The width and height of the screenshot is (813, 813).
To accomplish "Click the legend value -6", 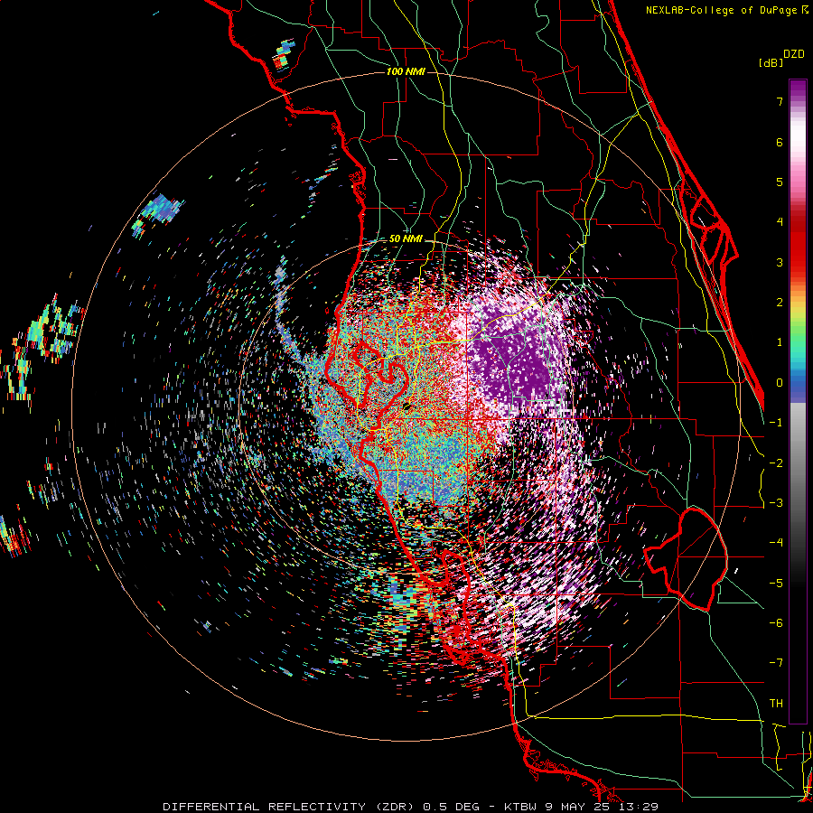I will (x=776, y=623).
